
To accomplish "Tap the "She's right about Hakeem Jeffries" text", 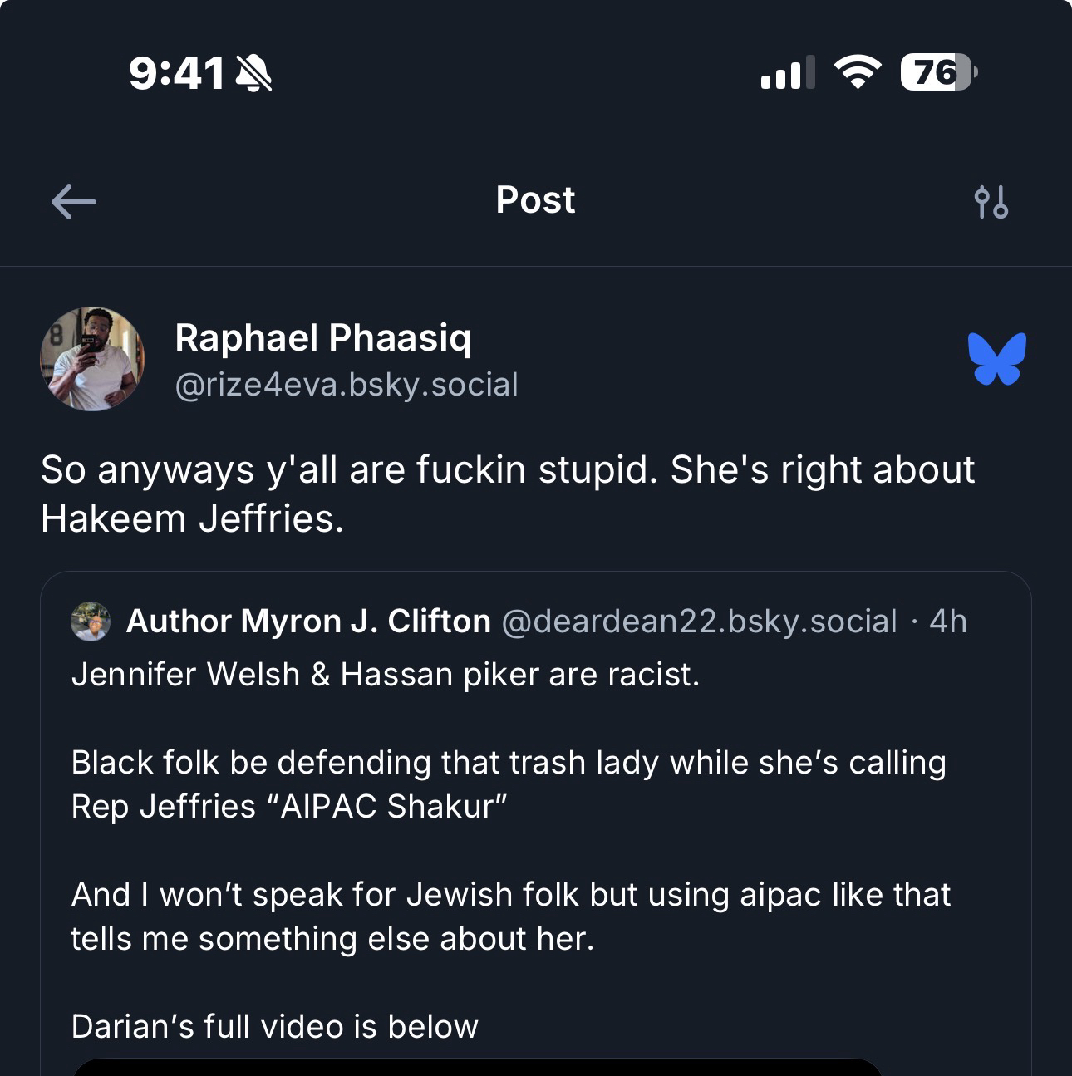I will [507, 494].
